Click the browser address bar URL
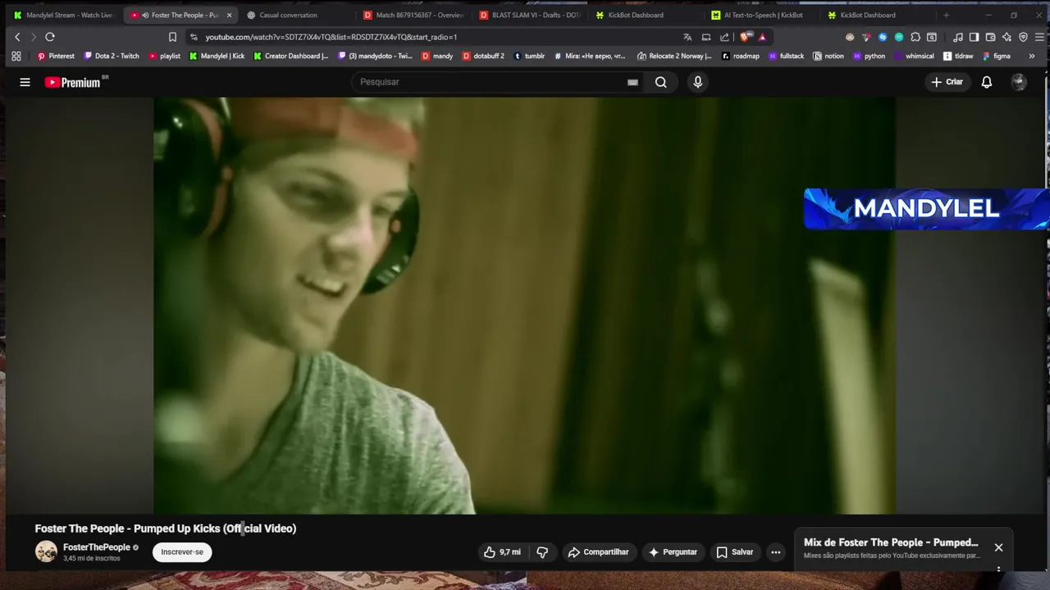This screenshot has height=590, width=1050. pos(331,37)
